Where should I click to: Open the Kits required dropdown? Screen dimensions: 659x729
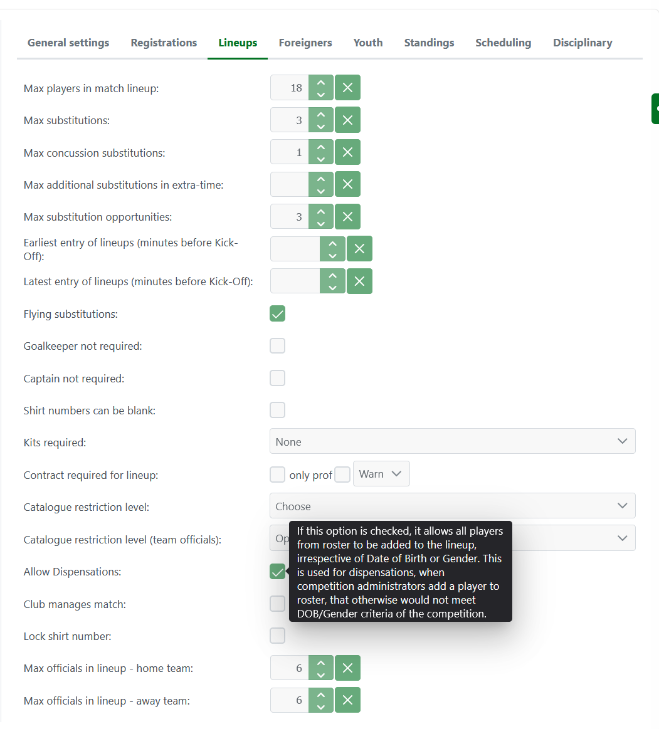pos(452,441)
